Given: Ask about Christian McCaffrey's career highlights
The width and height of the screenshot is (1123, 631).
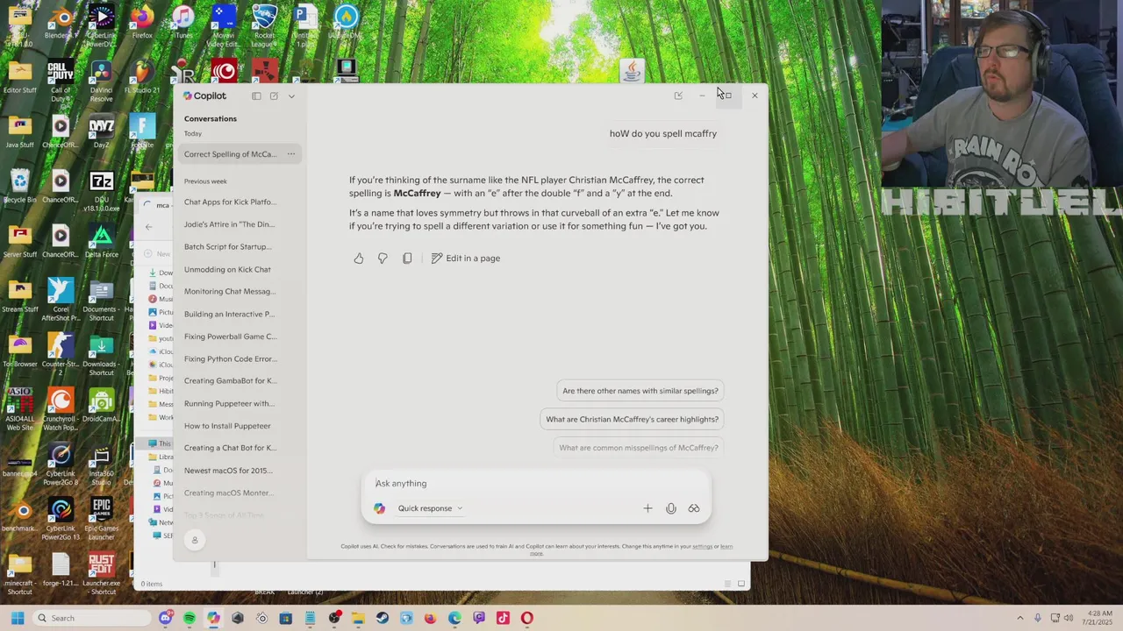Looking at the screenshot, I should point(632,419).
